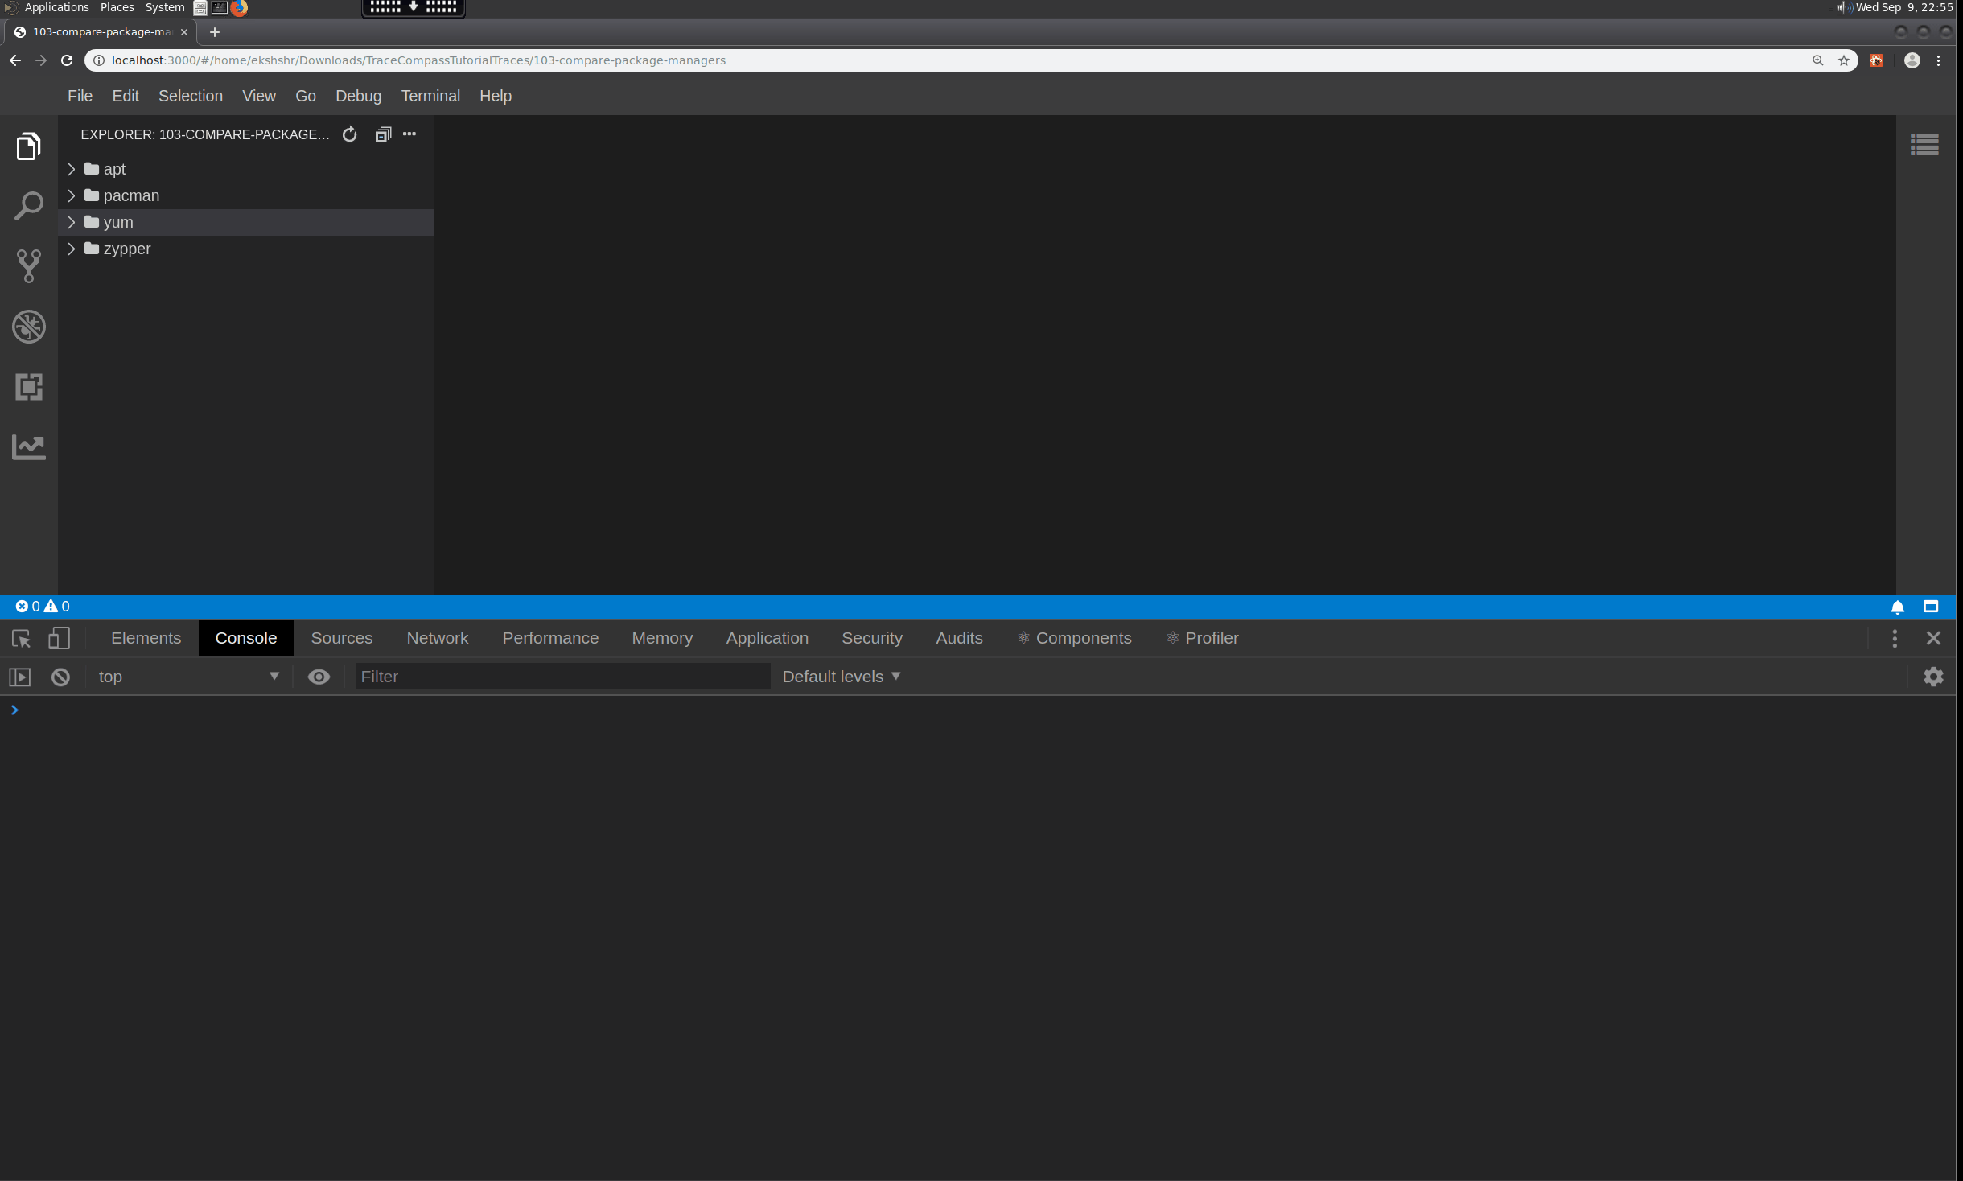Viewport: 1963px width, 1181px height.
Task: Open the Extensions view icon
Action: click(29, 387)
